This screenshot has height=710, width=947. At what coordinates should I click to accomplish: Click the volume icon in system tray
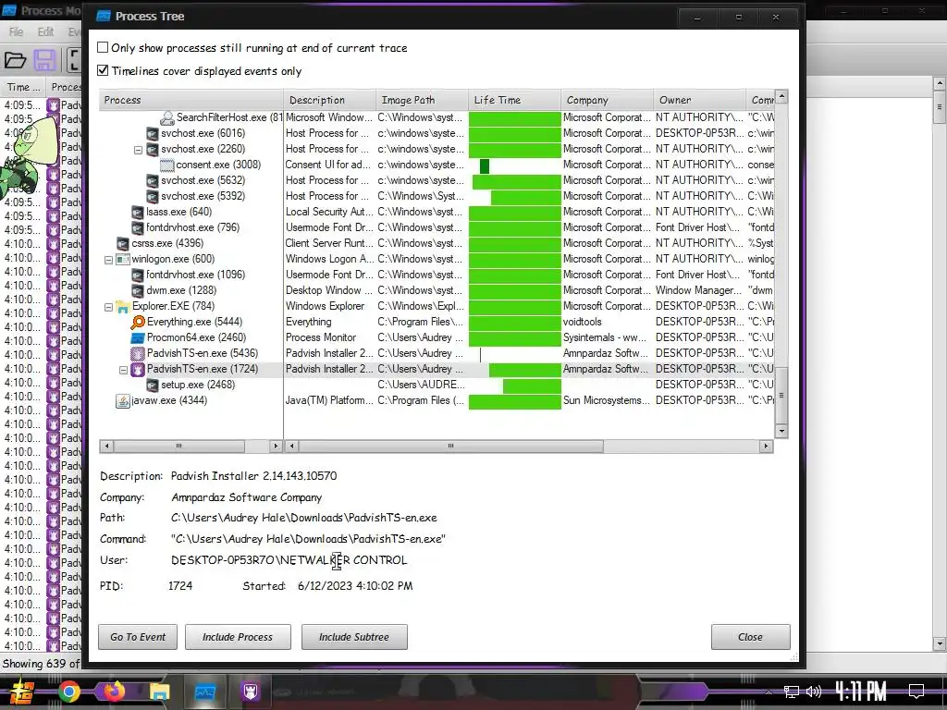[x=814, y=692]
